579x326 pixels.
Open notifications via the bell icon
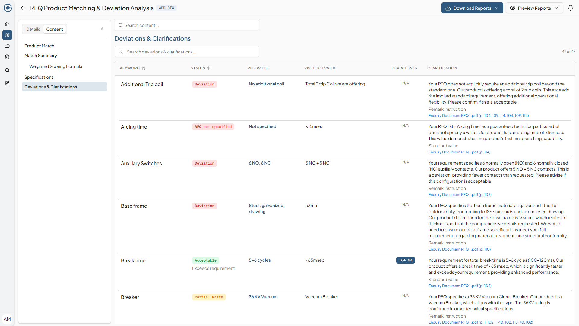coord(571,8)
